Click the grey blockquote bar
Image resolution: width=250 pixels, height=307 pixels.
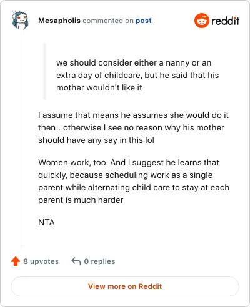[x=44, y=71]
